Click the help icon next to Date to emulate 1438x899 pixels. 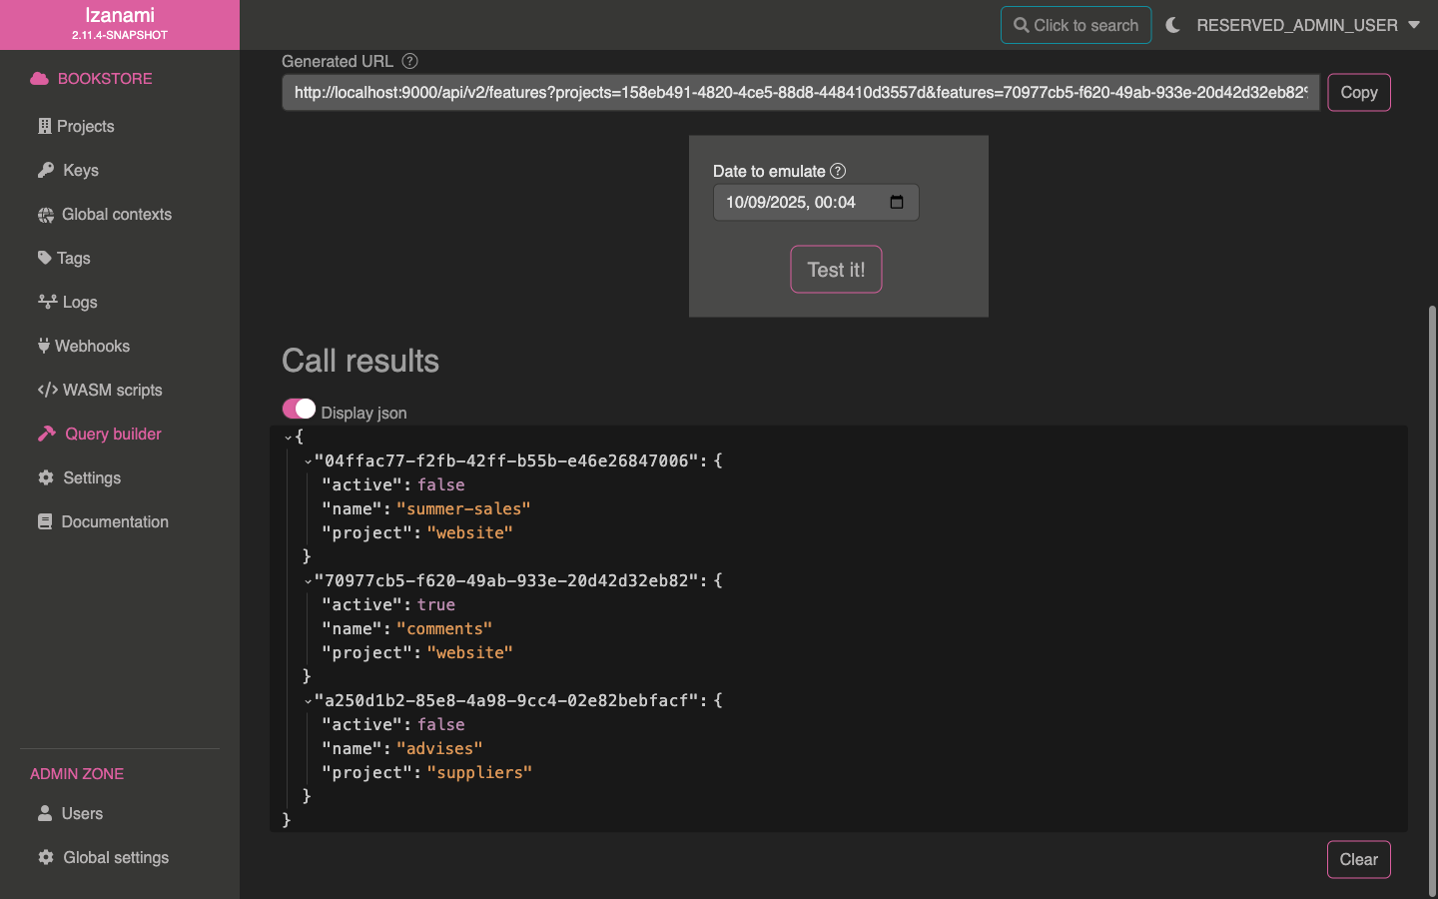838,171
